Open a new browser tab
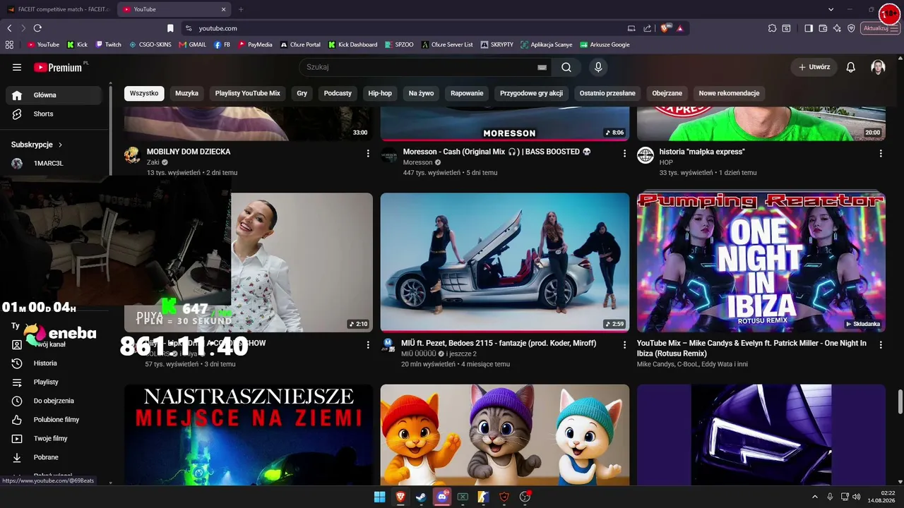This screenshot has width=904, height=508. [241, 9]
